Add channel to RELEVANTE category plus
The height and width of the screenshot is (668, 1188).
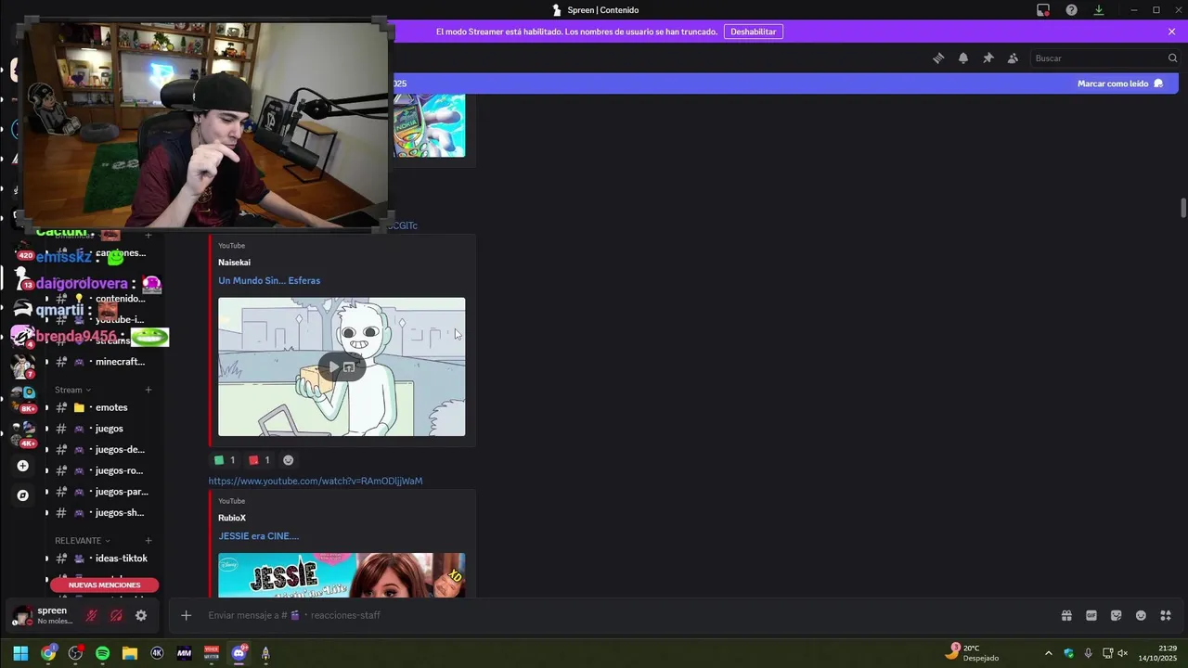click(x=148, y=540)
